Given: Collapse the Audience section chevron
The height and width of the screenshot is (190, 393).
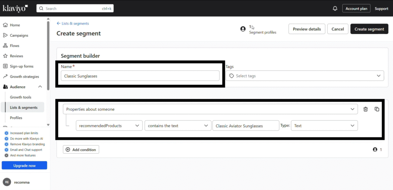Looking at the screenshot, I should click(x=40, y=87).
